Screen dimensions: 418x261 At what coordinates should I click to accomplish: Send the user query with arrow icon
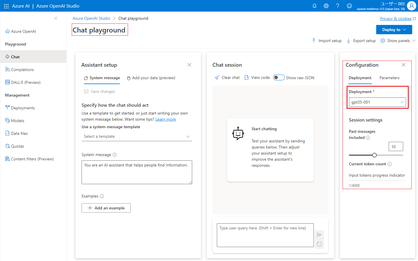click(319, 235)
